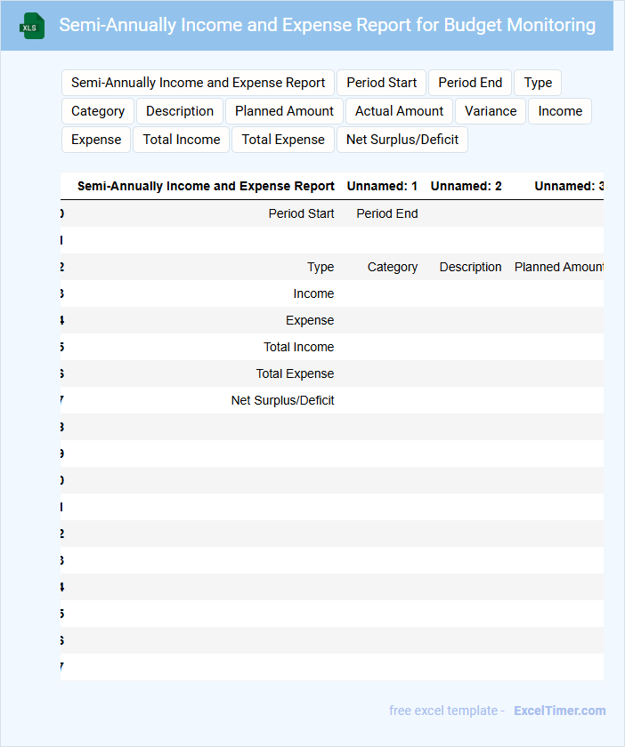Select the 'Planned Amount' tag button
625x747 pixels.
(284, 111)
